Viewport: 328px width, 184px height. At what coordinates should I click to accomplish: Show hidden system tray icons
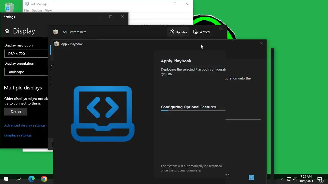point(283,179)
